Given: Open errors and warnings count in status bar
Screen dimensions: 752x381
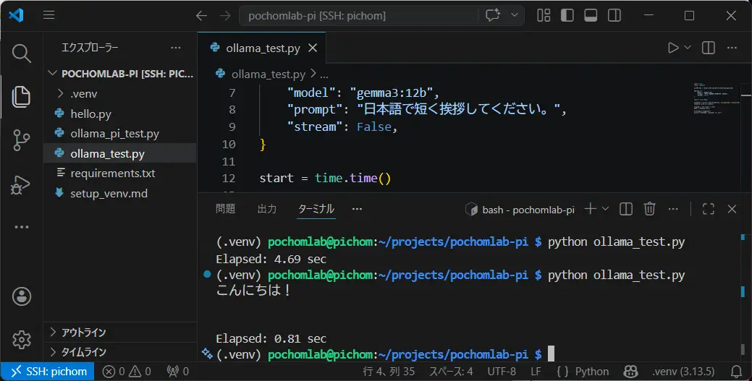Looking at the screenshot, I should 127,372.
